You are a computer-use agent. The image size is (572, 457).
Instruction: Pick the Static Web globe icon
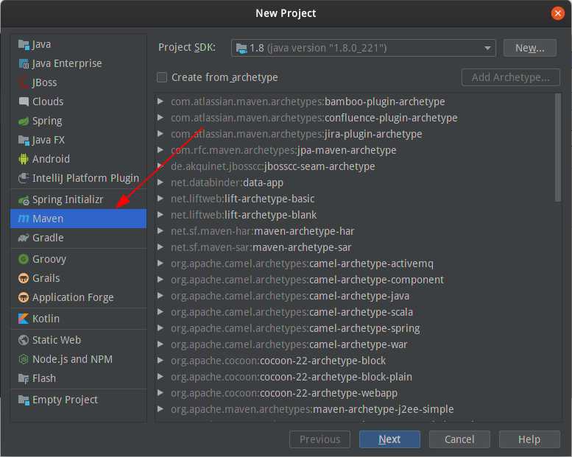coord(24,340)
